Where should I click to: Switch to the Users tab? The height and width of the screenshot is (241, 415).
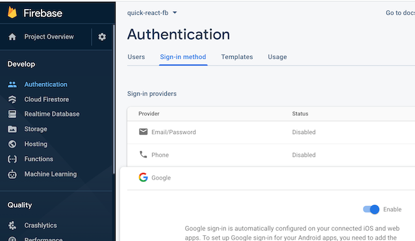pos(136,57)
